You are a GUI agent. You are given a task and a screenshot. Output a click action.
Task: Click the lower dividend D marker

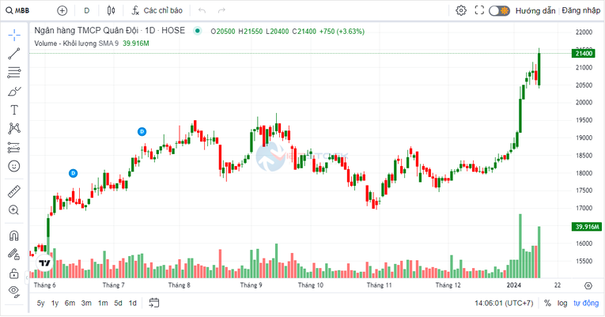(x=74, y=174)
